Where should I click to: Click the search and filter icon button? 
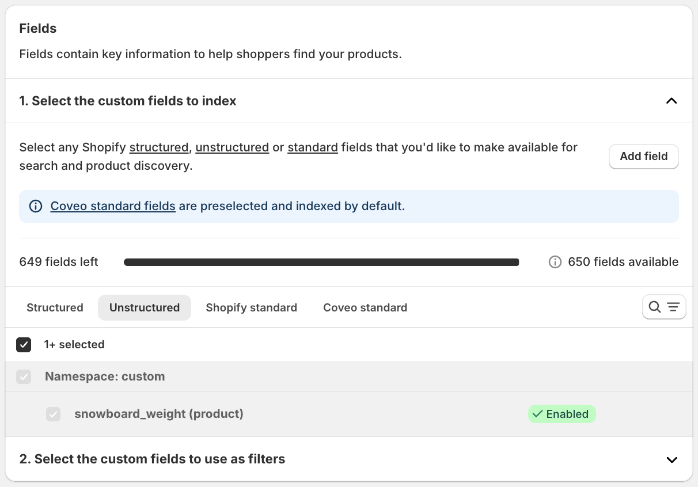(664, 307)
